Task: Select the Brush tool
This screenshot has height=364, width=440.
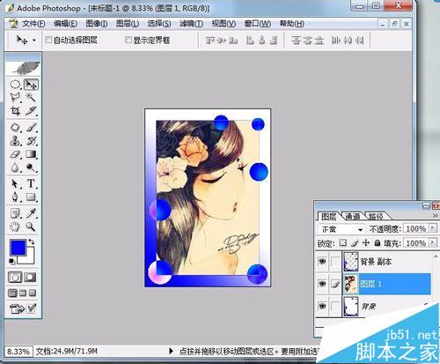Action: [x=31, y=128]
